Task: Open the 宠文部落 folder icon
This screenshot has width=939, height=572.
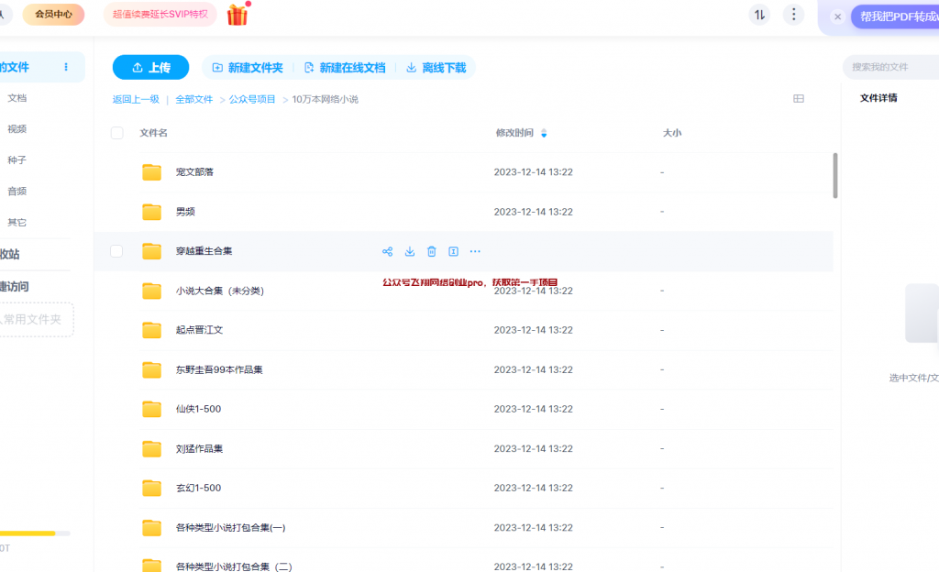Action: pyautogui.click(x=151, y=172)
